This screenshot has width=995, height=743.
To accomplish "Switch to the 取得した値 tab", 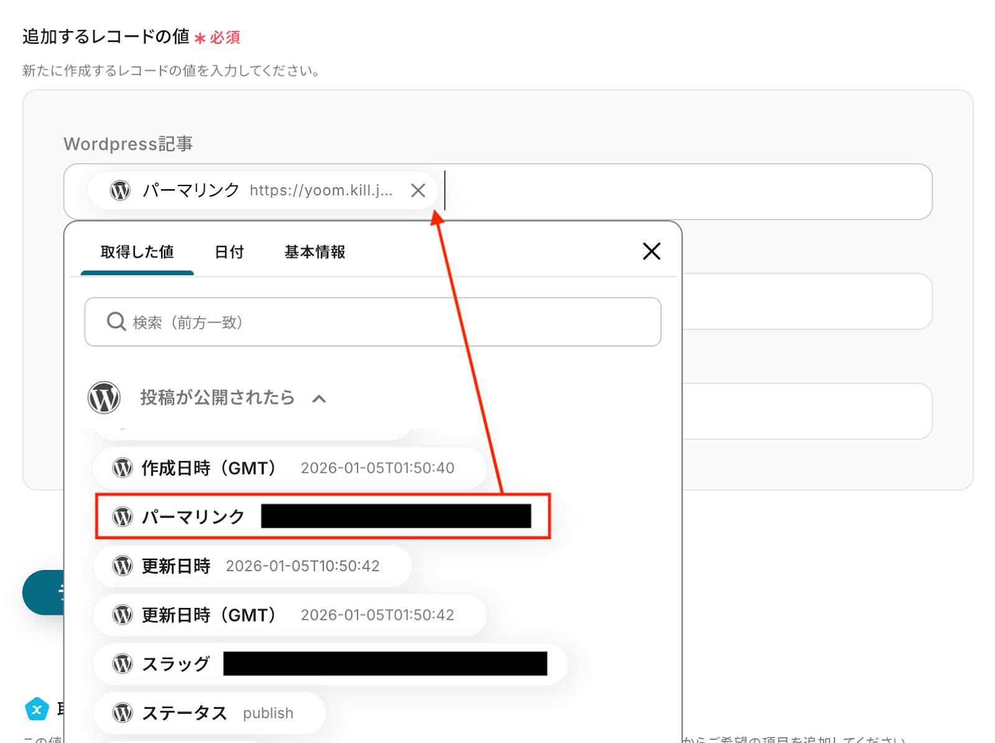I will (137, 252).
